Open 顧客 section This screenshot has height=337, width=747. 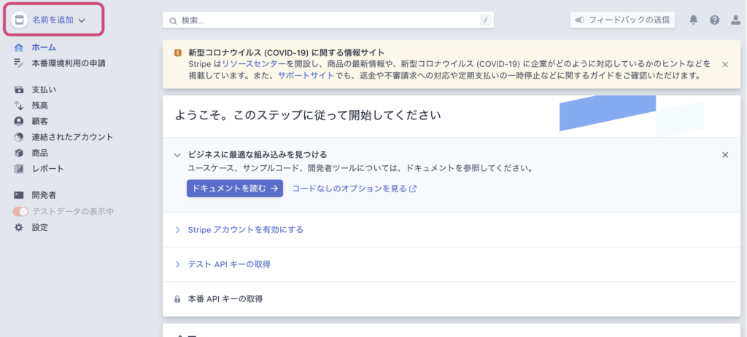40,122
